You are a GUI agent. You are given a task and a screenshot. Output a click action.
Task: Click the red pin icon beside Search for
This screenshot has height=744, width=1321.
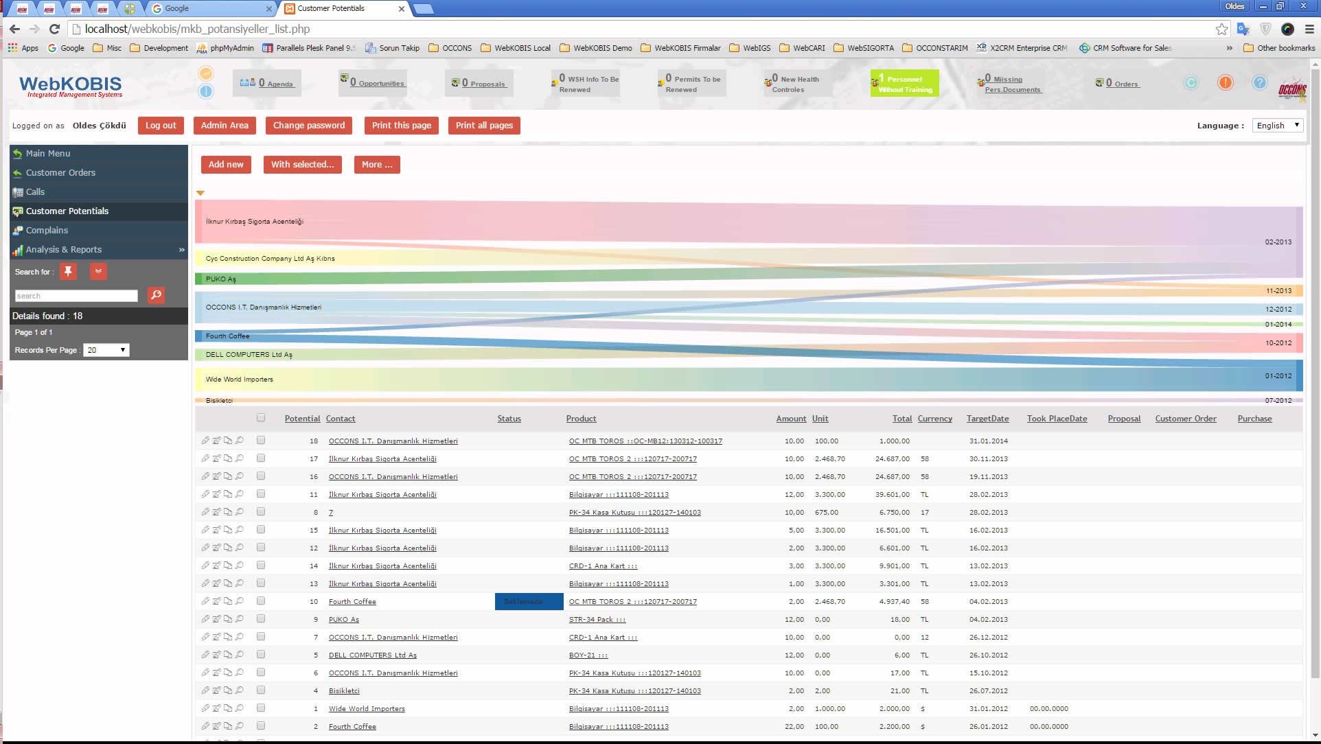(x=68, y=272)
